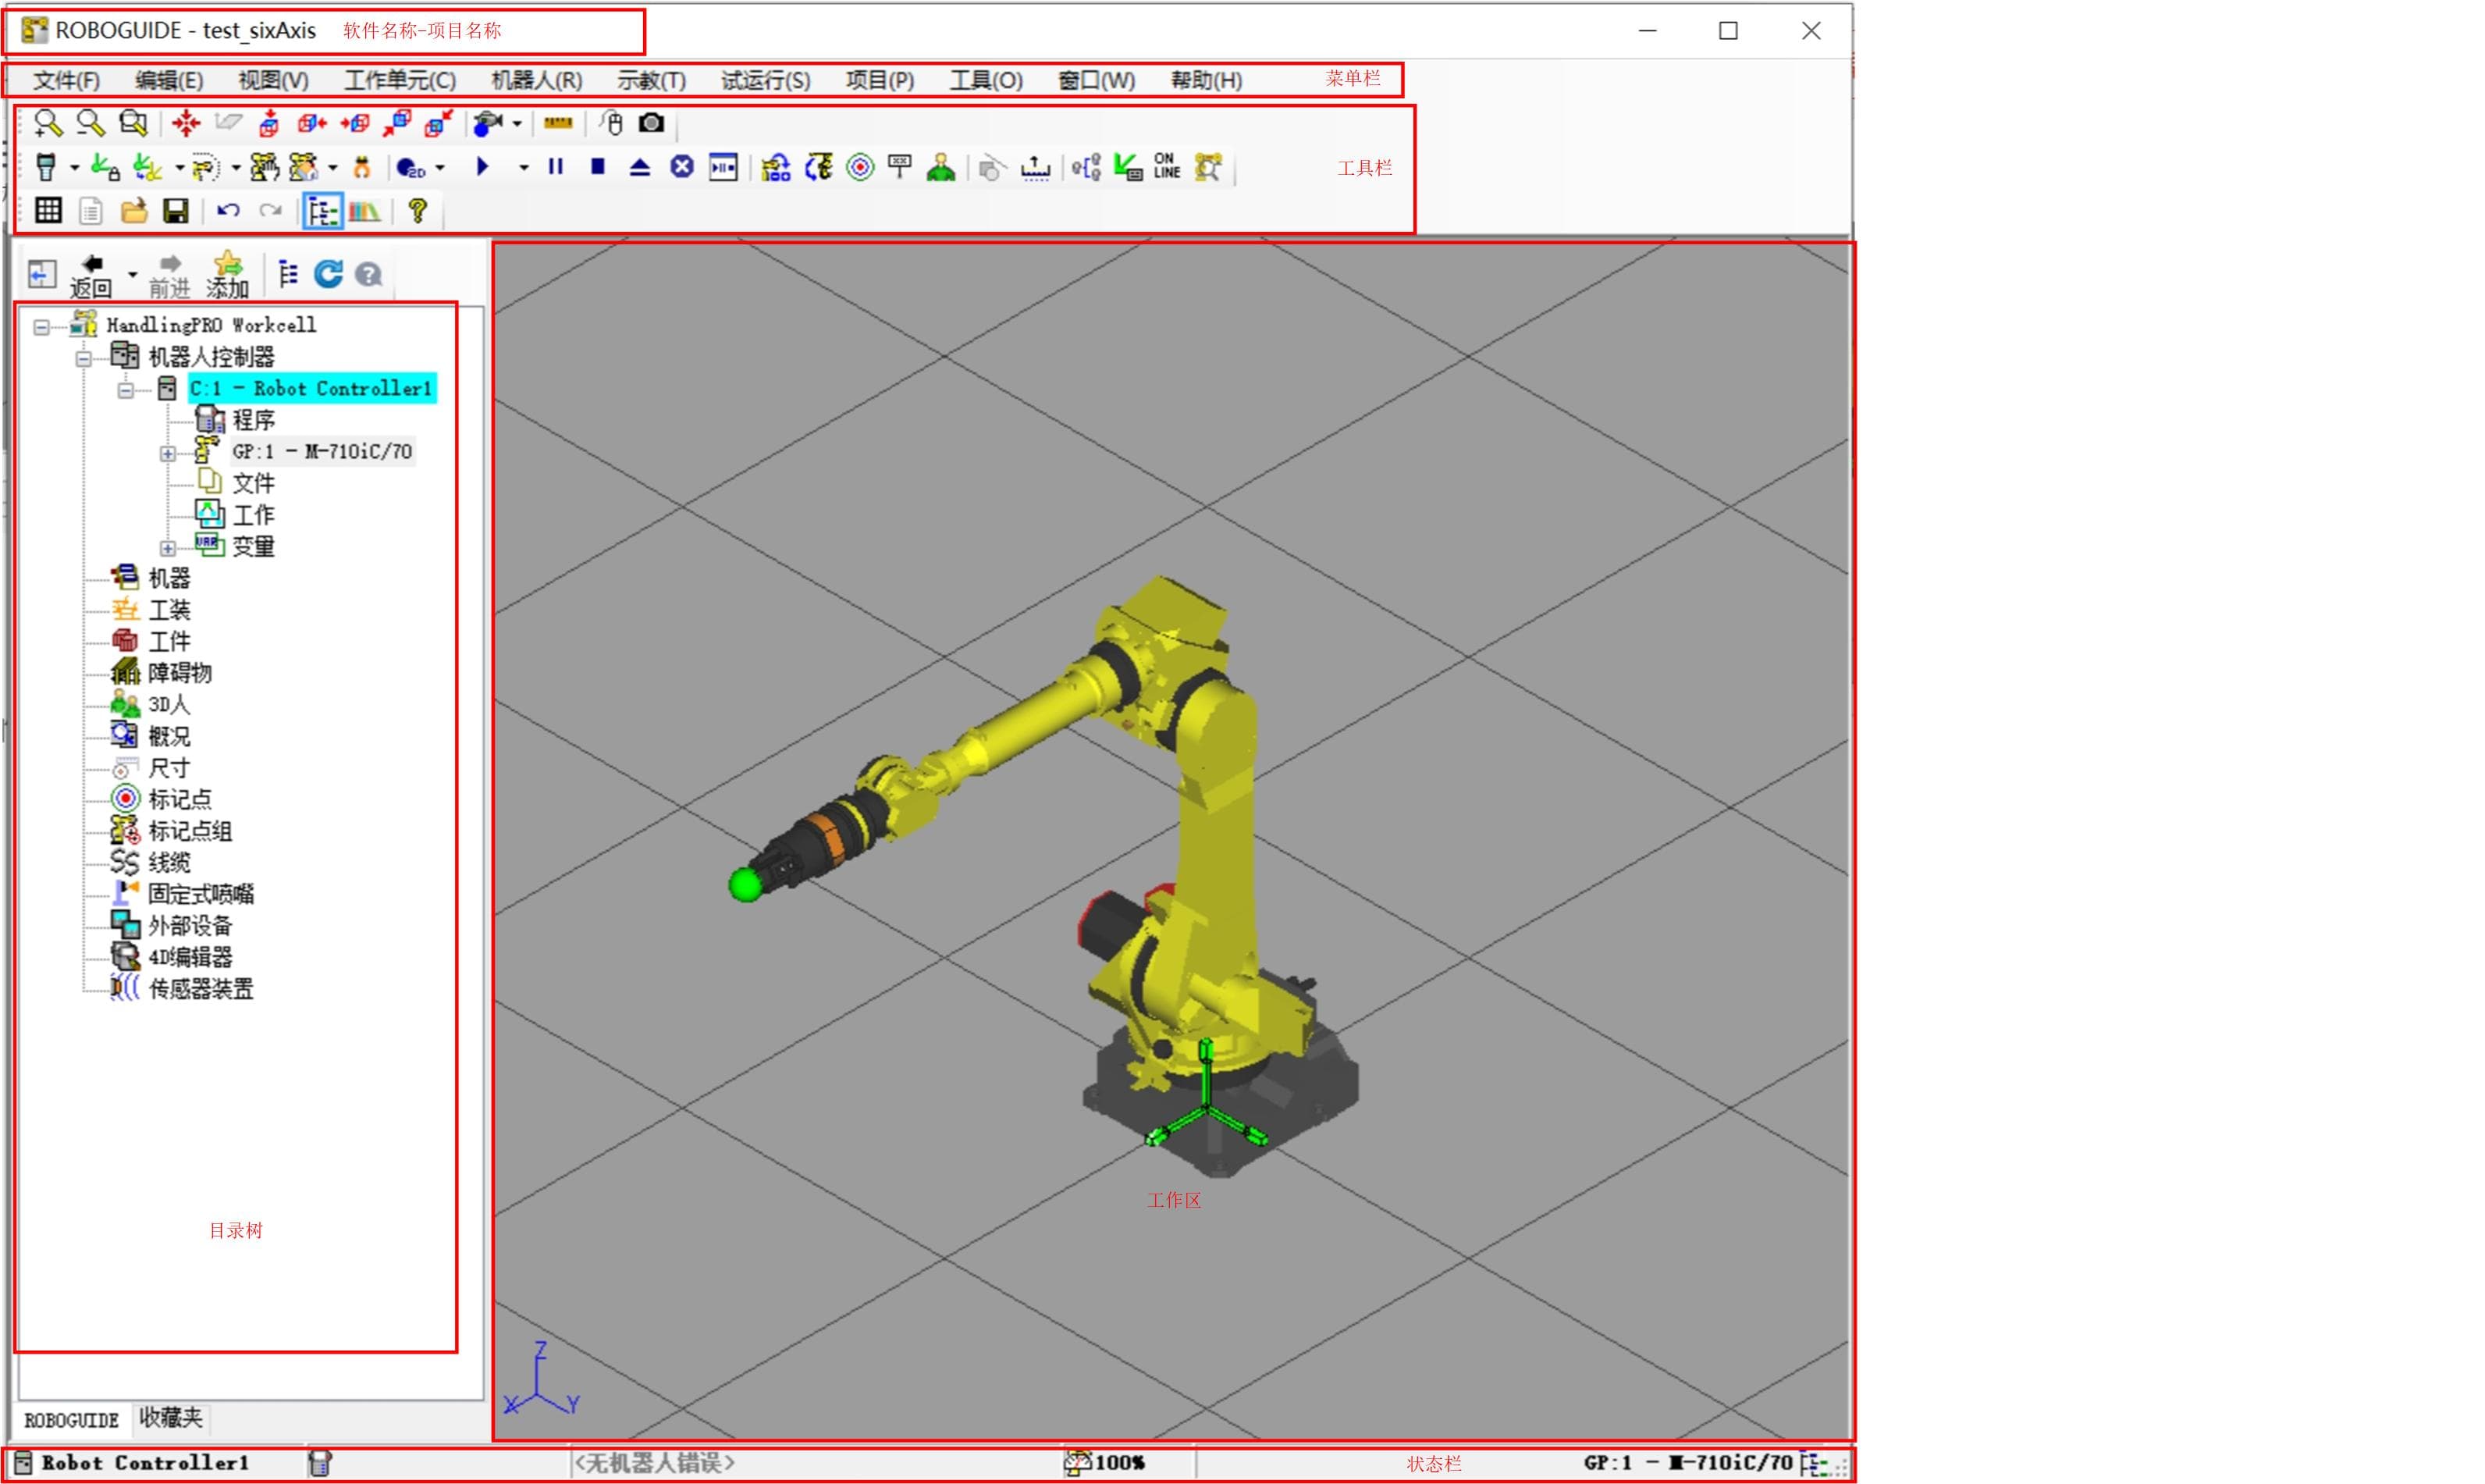Open the 文件(F) menu

click(67, 80)
